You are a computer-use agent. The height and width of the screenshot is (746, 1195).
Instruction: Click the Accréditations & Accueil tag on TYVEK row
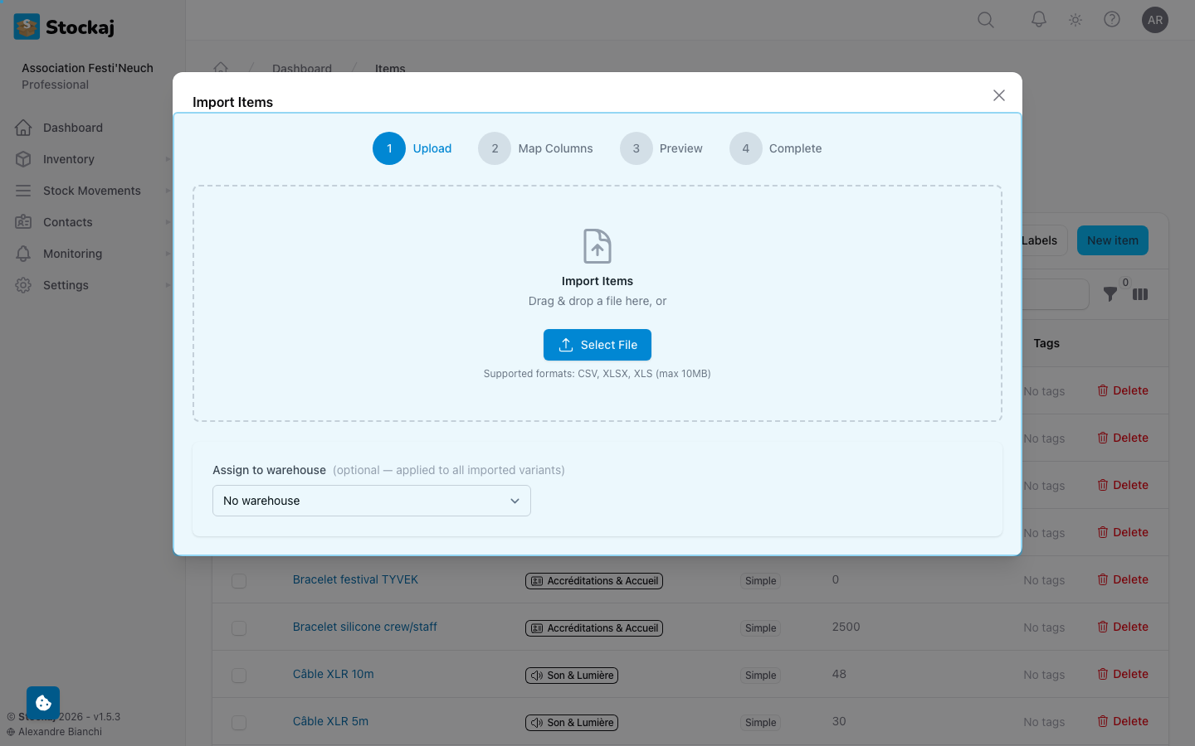pos(594,581)
